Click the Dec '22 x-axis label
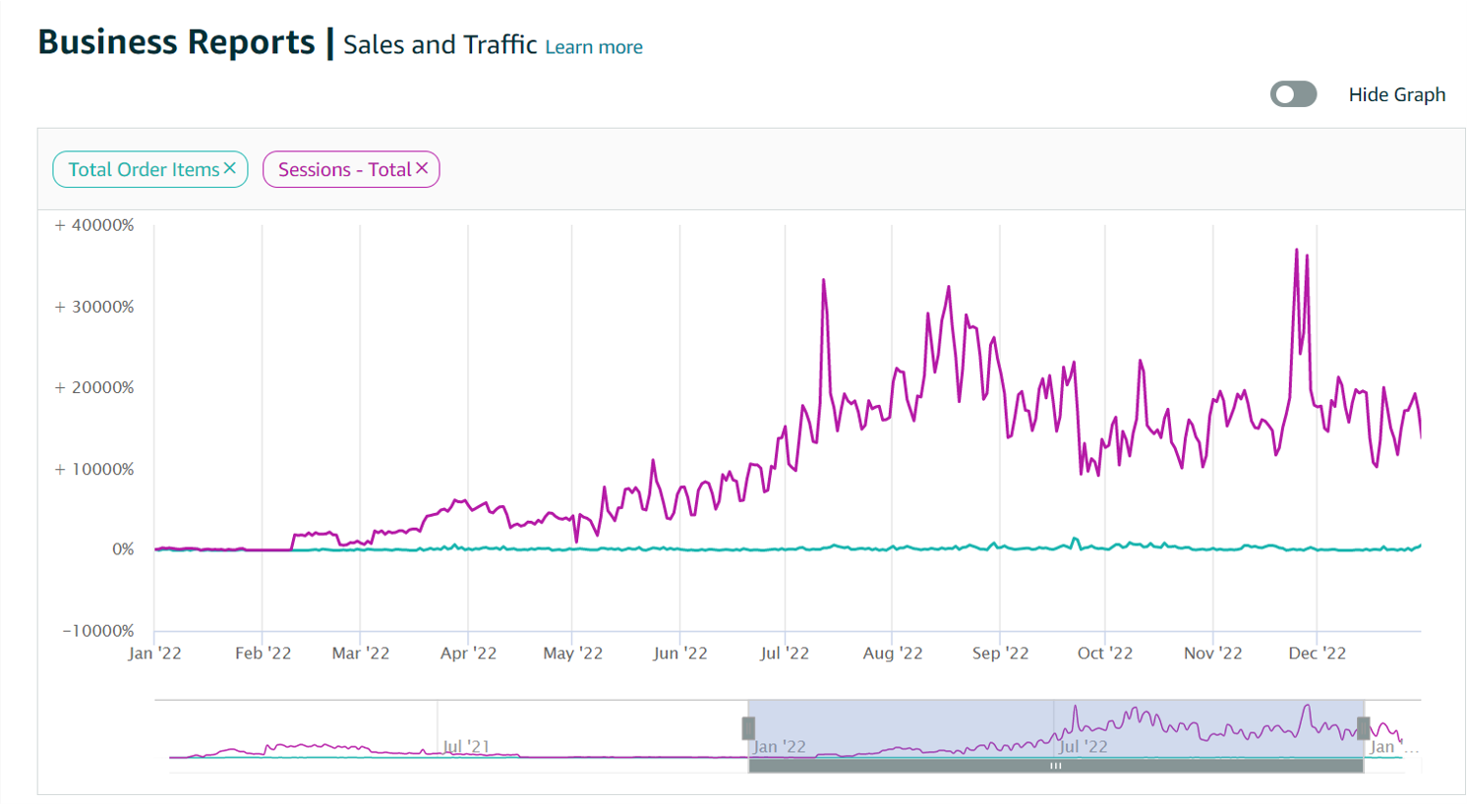Image resolution: width=1467 pixels, height=804 pixels. point(1318,653)
